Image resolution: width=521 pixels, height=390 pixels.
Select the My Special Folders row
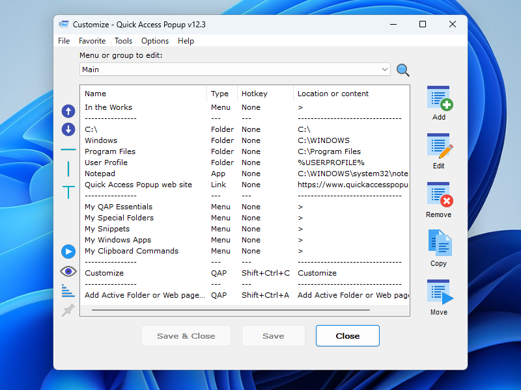coord(245,218)
